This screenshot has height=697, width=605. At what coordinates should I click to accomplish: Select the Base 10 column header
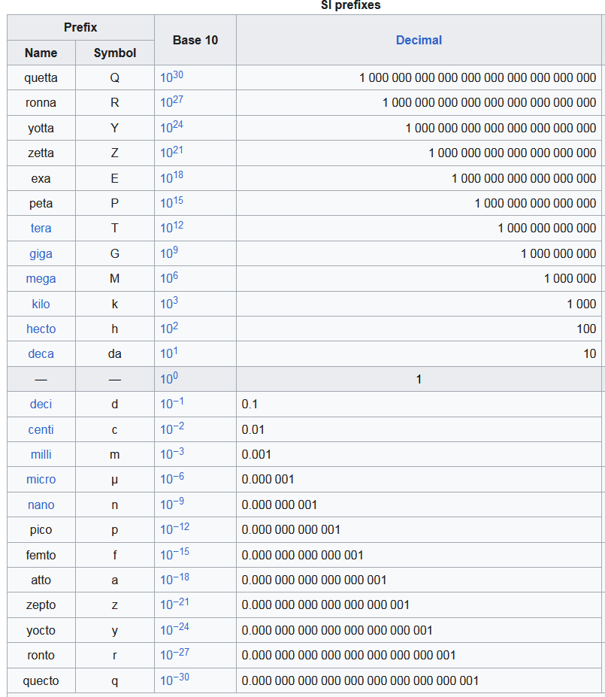[x=195, y=40]
